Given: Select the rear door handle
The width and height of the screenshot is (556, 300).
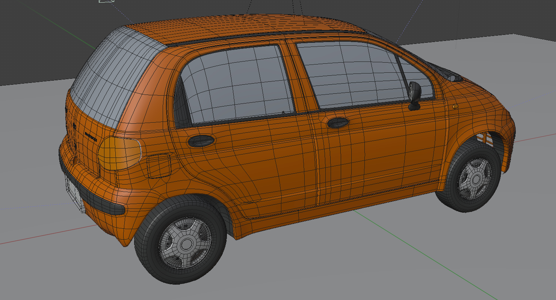Looking at the screenshot, I should pyautogui.click(x=201, y=141).
